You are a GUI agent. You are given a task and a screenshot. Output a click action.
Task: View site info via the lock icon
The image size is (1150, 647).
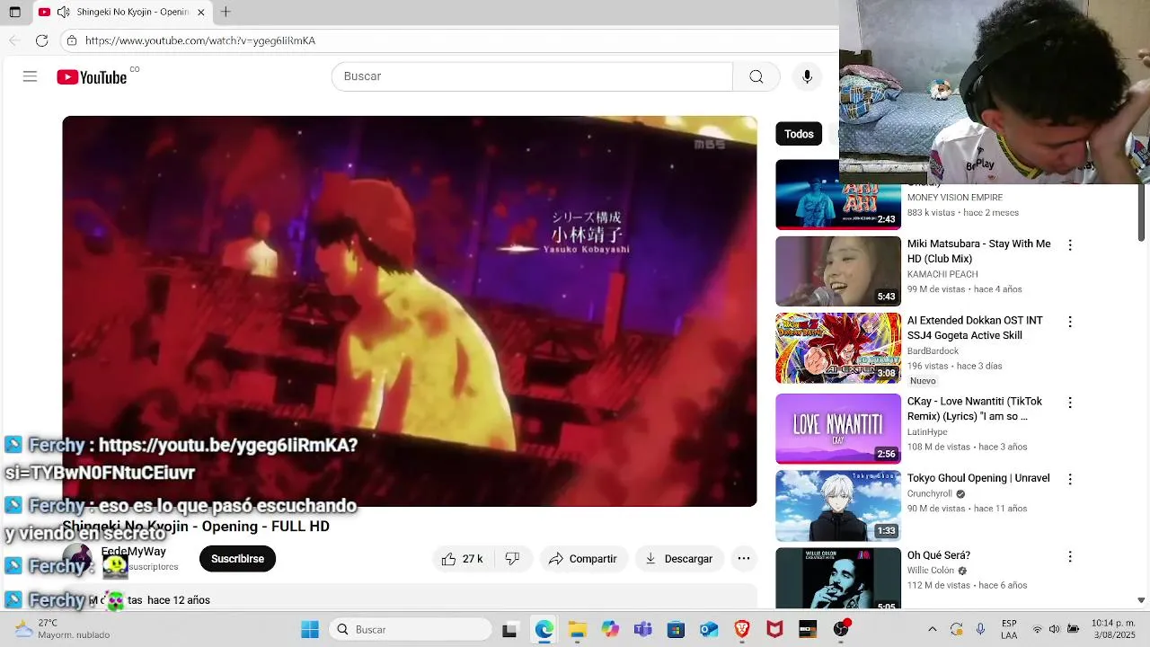coord(72,40)
